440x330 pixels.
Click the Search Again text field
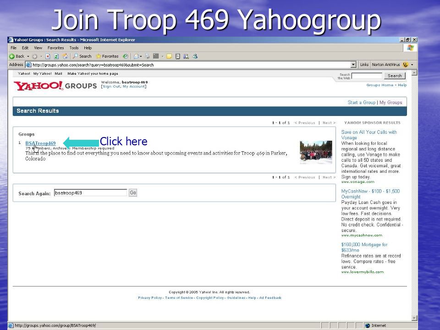tap(90, 193)
